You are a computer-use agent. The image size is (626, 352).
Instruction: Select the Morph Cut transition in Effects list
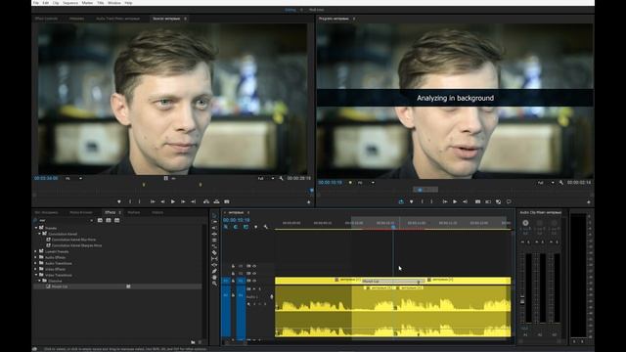click(x=60, y=286)
